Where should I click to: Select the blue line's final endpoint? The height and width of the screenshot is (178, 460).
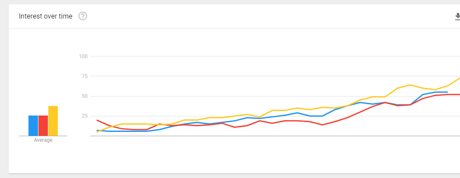(x=447, y=92)
